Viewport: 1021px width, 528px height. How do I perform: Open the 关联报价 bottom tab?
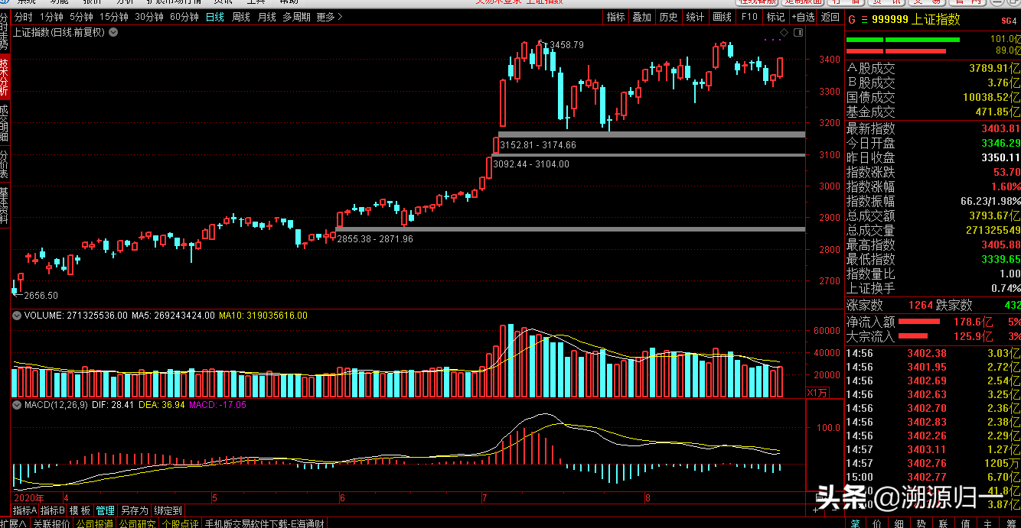[x=51, y=523]
